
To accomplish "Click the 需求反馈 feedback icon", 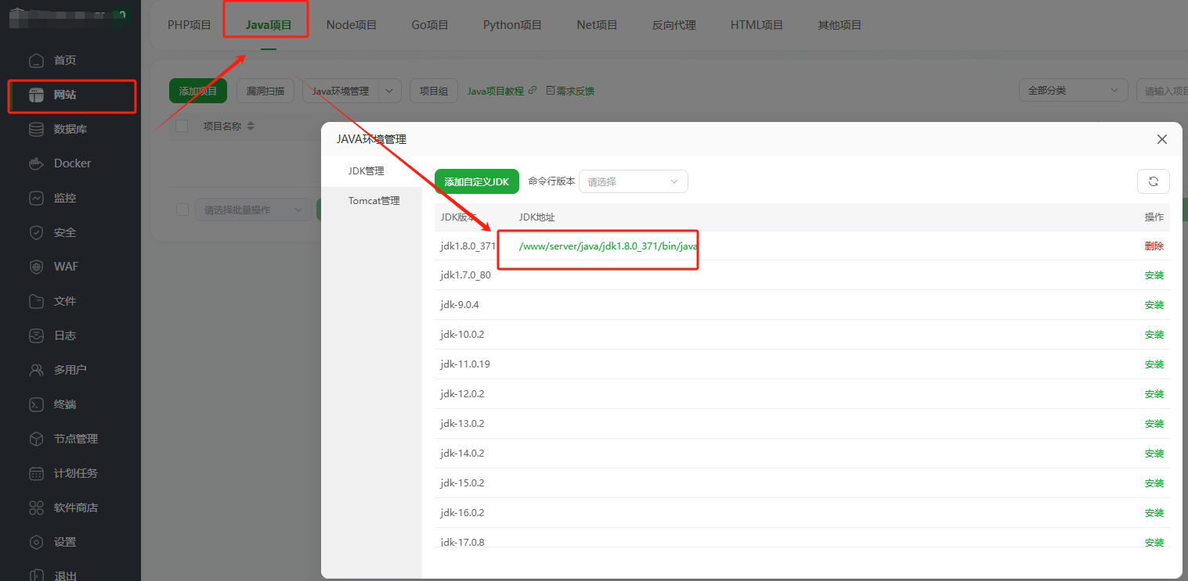I will coord(551,90).
